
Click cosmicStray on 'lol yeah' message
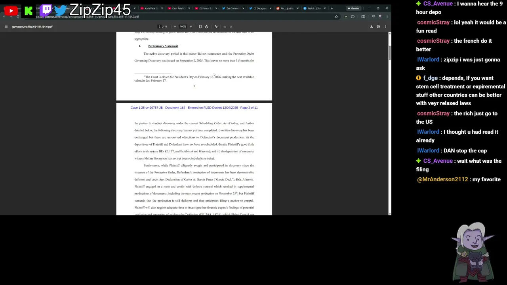[x=433, y=23]
